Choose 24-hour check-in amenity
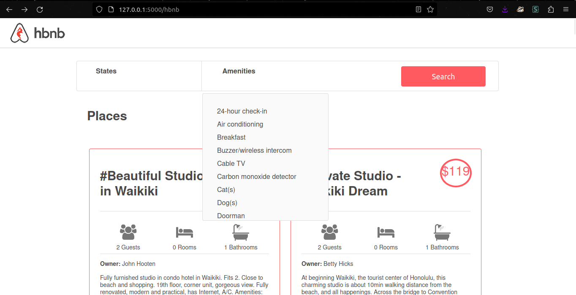 click(x=242, y=111)
